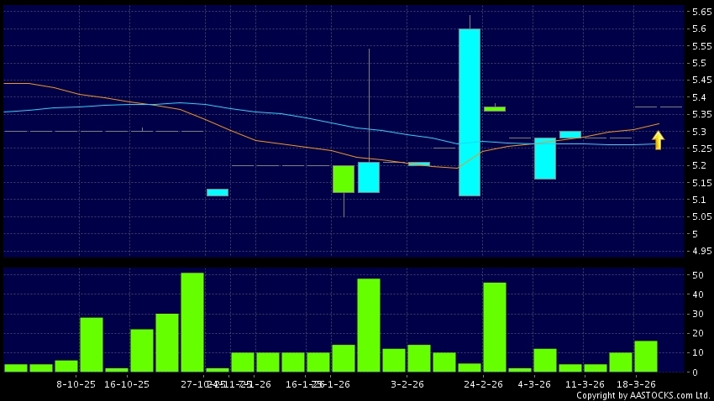Click the first volume bar on the left

tap(16, 367)
